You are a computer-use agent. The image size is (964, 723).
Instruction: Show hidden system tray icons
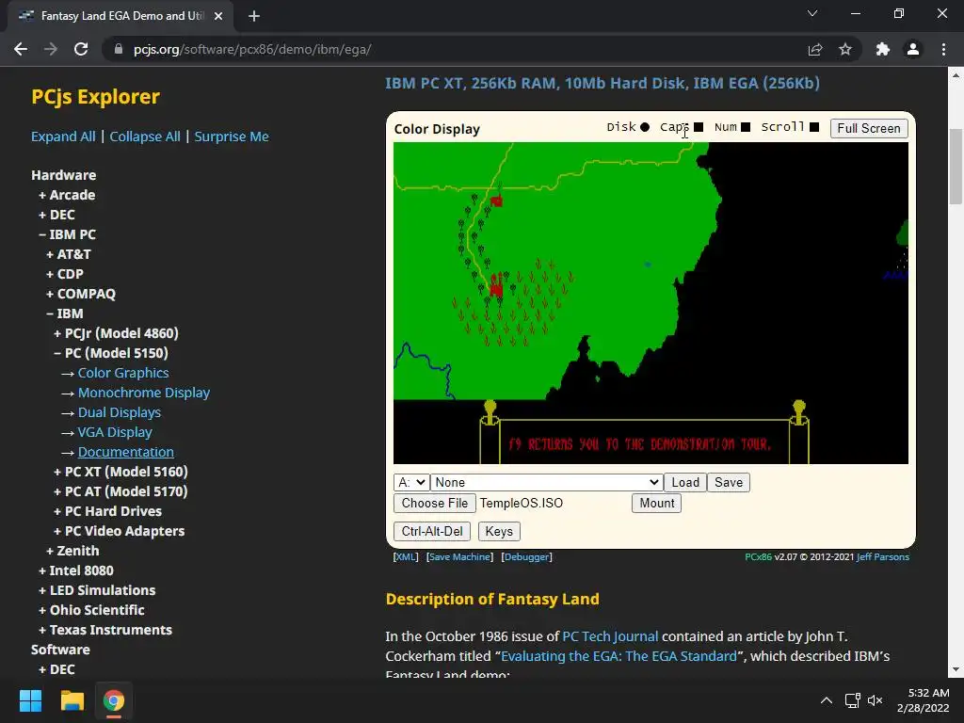tap(827, 700)
